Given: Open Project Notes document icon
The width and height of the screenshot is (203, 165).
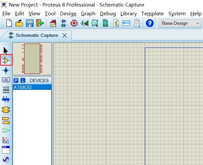Looking at the screenshot, I should click(x=137, y=23).
